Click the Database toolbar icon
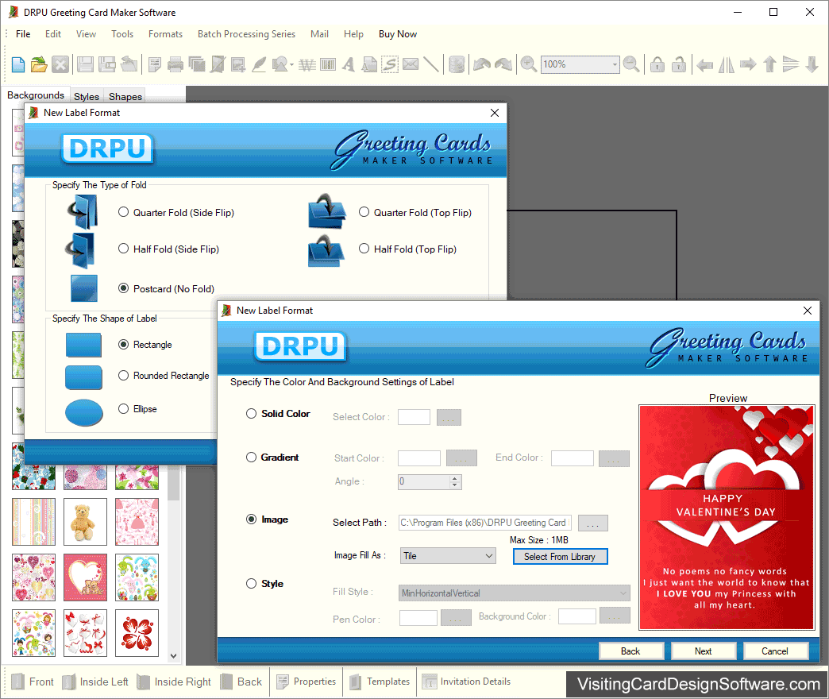829x699 pixels. (457, 64)
